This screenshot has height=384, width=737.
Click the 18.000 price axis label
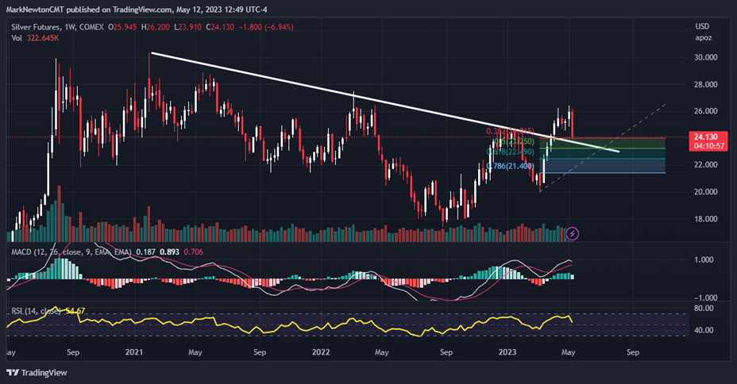(x=705, y=219)
